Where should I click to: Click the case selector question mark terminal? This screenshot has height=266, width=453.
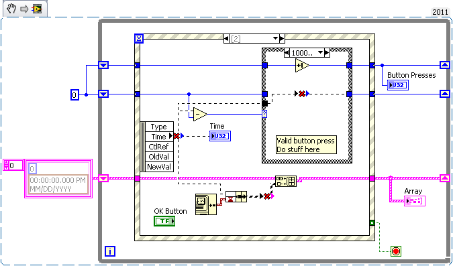(264, 114)
